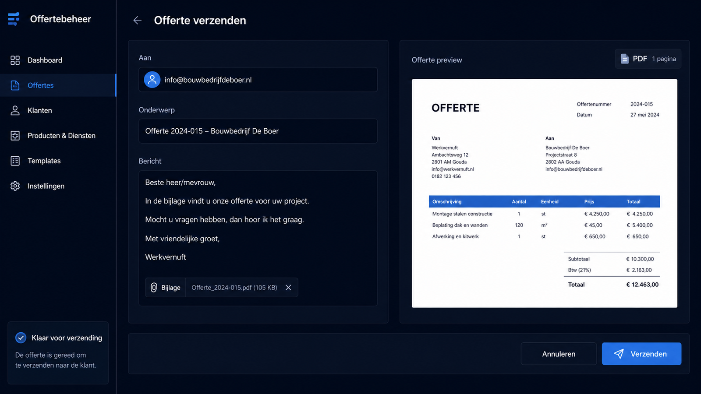Click the Aan recipient field
The width and height of the screenshot is (701, 394).
click(258, 80)
